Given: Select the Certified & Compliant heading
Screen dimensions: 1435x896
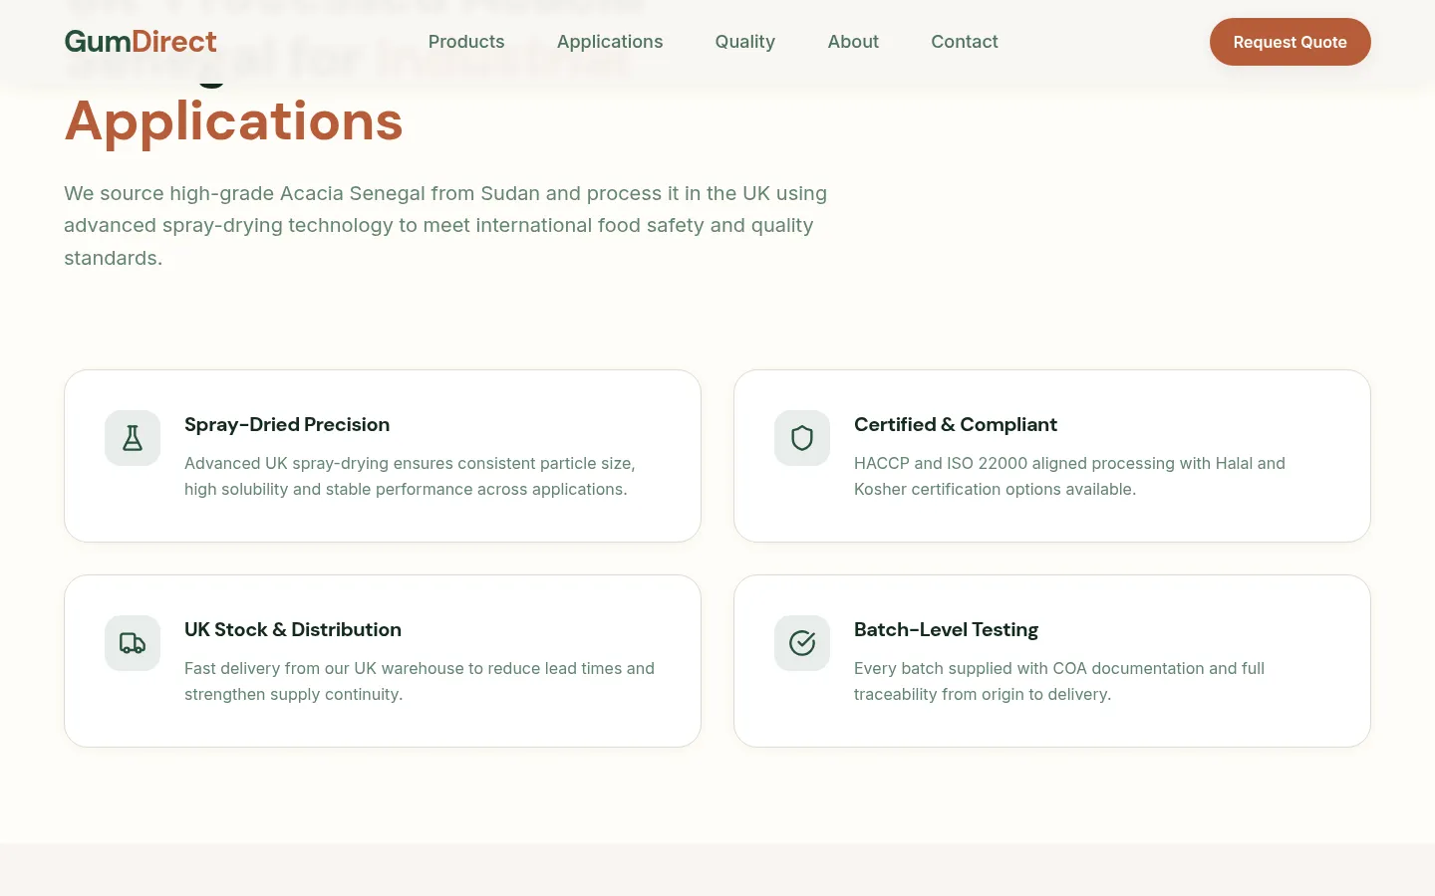Looking at the screenshot, I should (956, 425).
